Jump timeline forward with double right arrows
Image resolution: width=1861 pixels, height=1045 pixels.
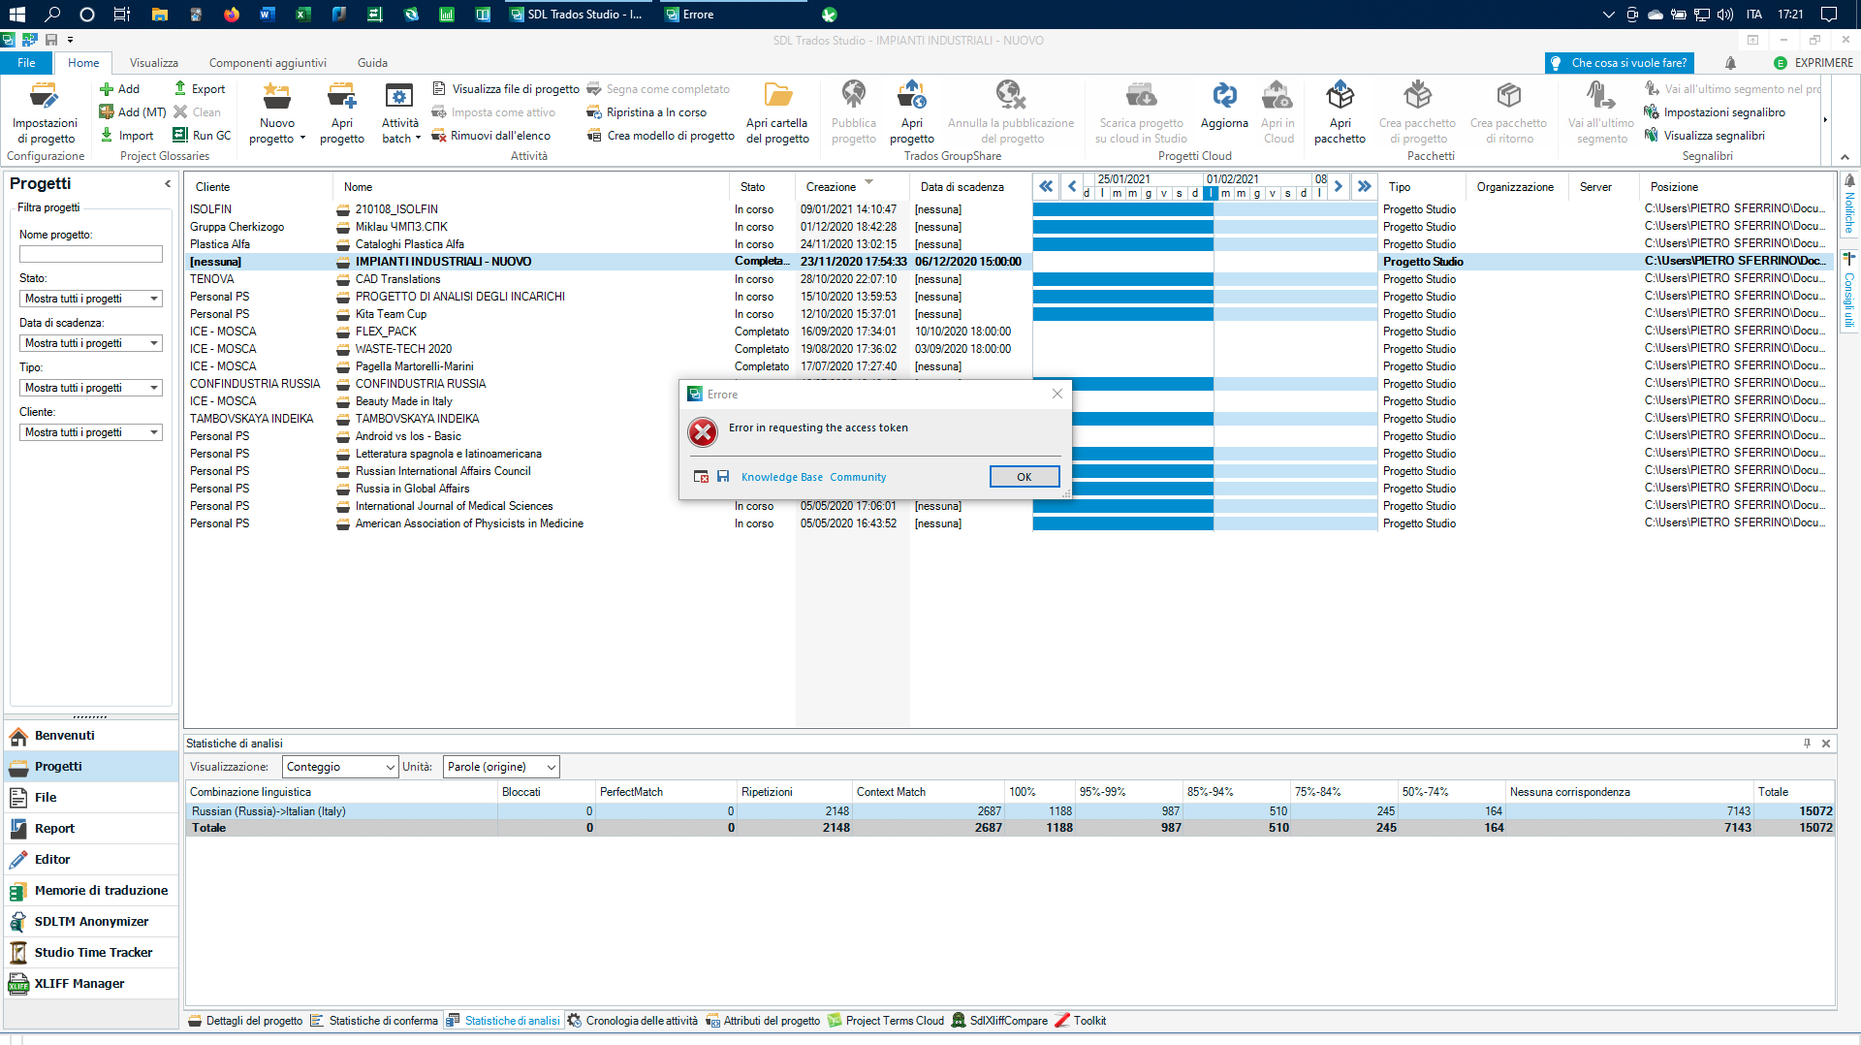pyautogui.click(x=1364, y=186)
